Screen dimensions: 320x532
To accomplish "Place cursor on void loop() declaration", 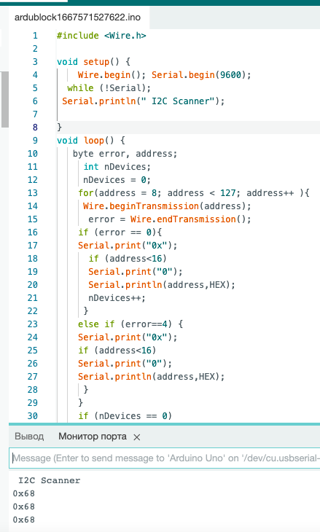I will (x=91, y=141).
